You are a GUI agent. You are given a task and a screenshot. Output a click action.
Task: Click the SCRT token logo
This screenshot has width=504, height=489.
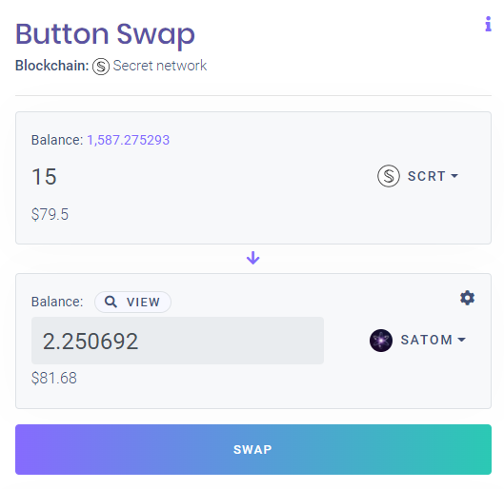pos(389,176)
